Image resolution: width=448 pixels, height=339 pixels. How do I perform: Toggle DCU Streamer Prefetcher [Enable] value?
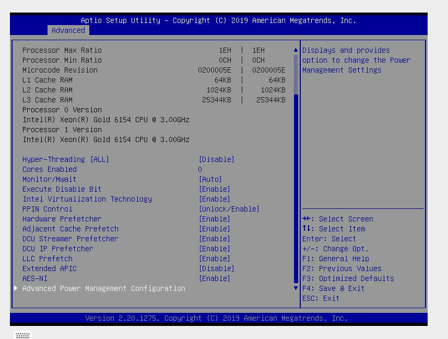coord(215,239)
